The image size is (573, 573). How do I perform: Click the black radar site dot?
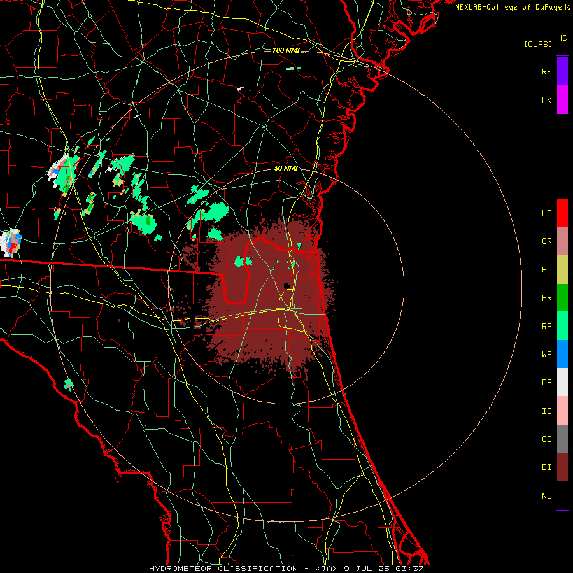coord(286,286)
